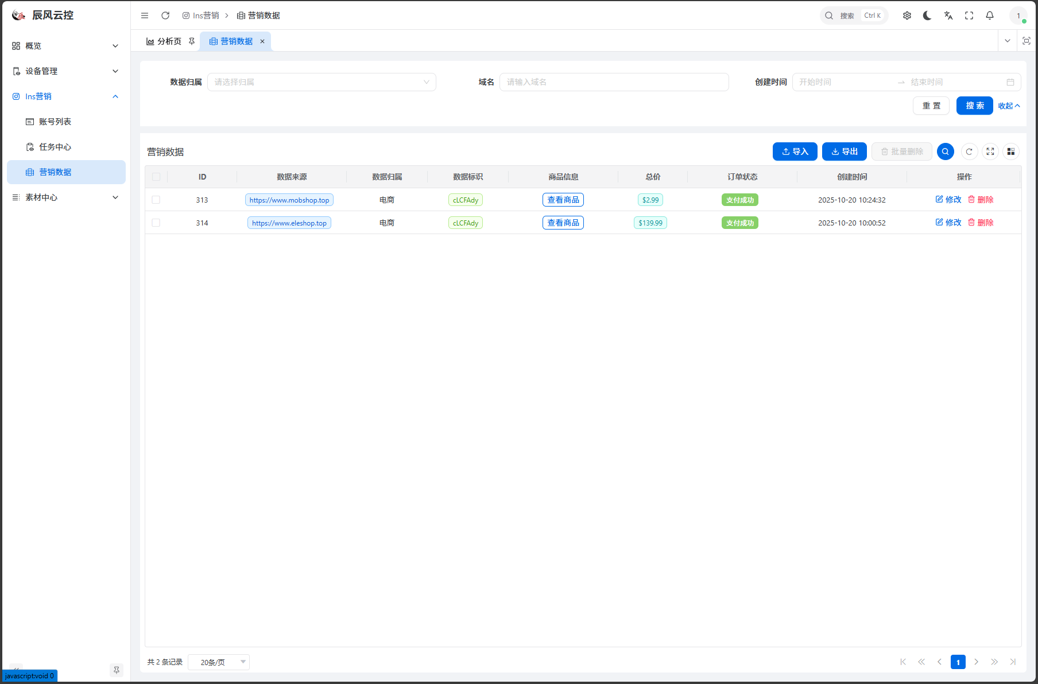Enter fullscreen using the header icon

click(969, 15)
